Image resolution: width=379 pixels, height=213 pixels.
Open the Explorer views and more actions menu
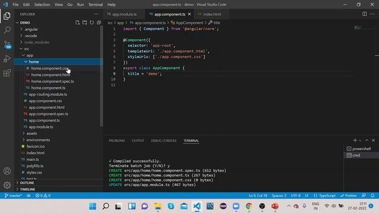96,14
